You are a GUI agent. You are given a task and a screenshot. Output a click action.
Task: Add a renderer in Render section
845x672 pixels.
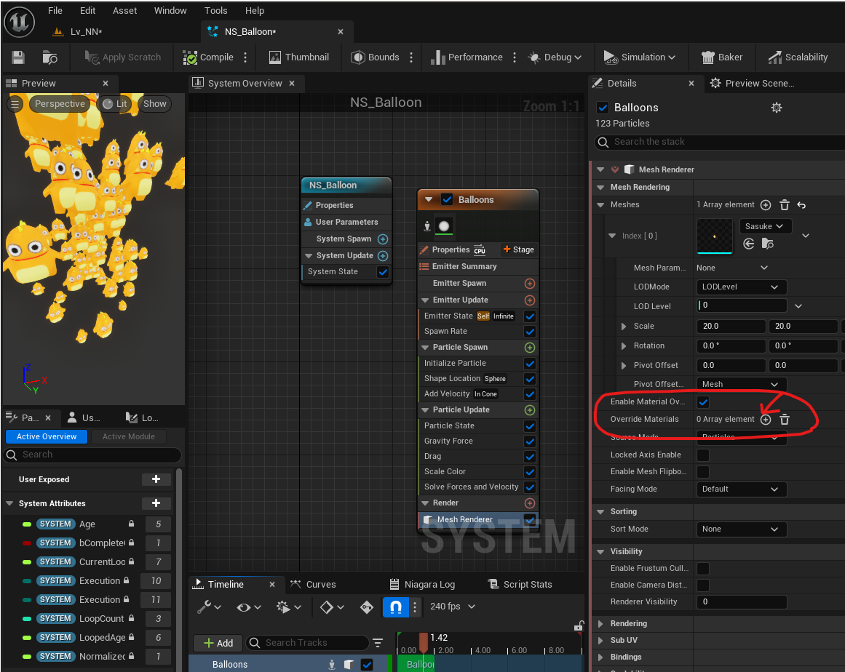pos(530,503)
